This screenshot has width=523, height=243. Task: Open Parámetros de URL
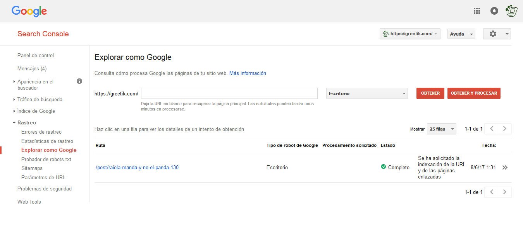click(43, 177)
